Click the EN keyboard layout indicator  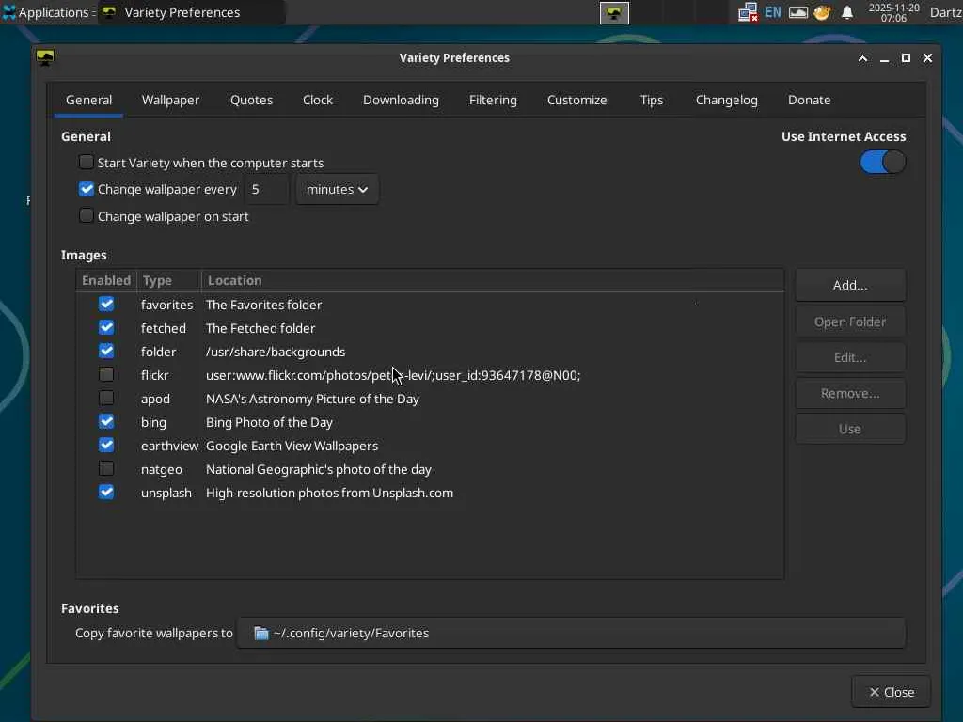[773, 12]
